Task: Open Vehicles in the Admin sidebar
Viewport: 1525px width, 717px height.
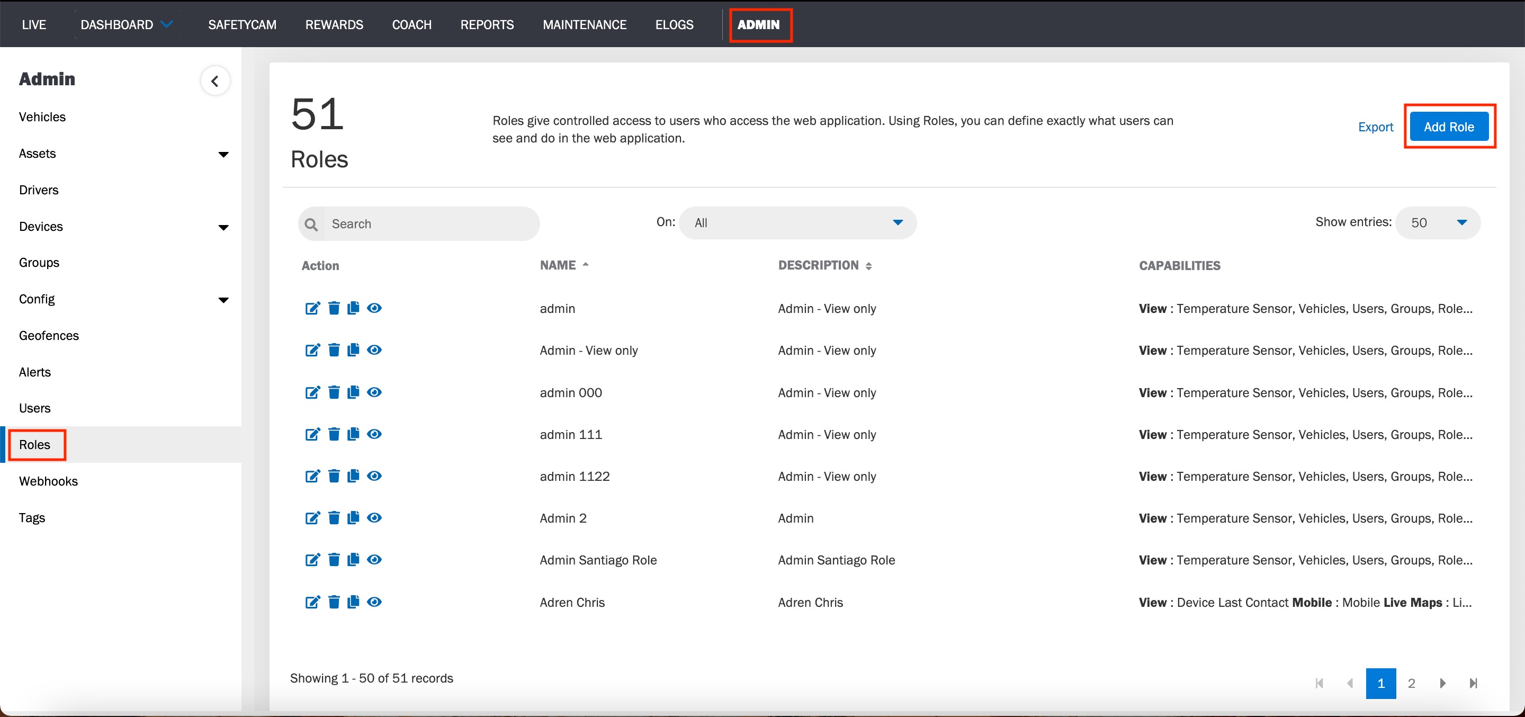Action: 42,116
